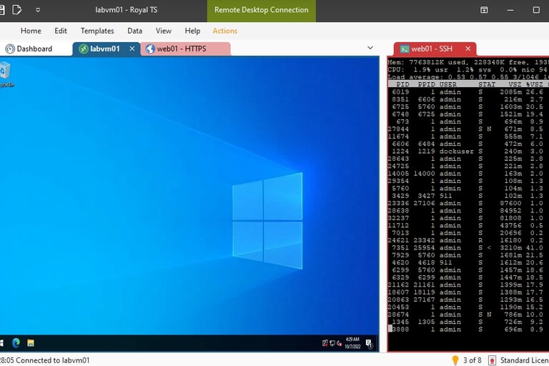Open the ribbon display options icon
The height and width of the screenshot is (366, 549).
(x=484, y=10)
